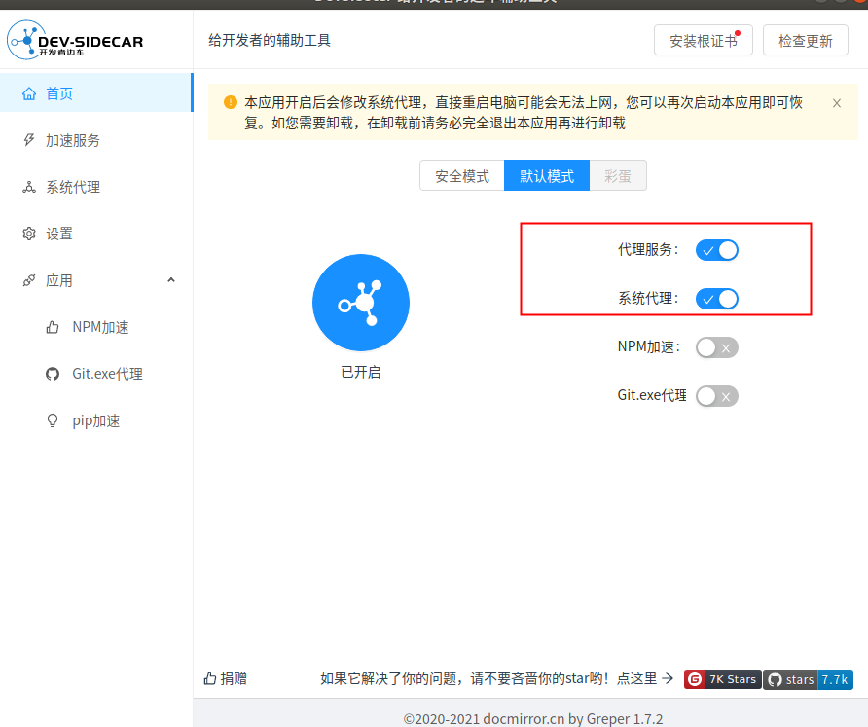Click the thumbs-up icon beside NPM加速
Screen dimensions: 868x727
53,327
